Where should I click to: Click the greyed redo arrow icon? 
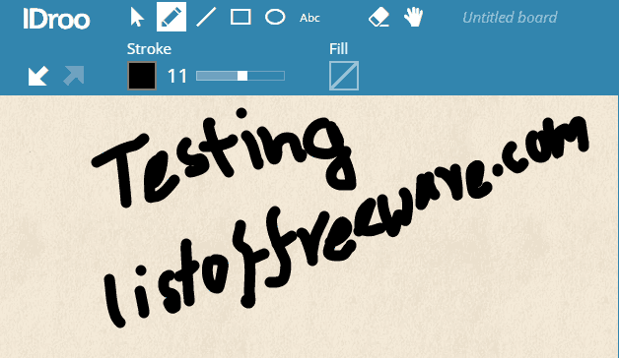pyautogui.click(x=74, y=75)
